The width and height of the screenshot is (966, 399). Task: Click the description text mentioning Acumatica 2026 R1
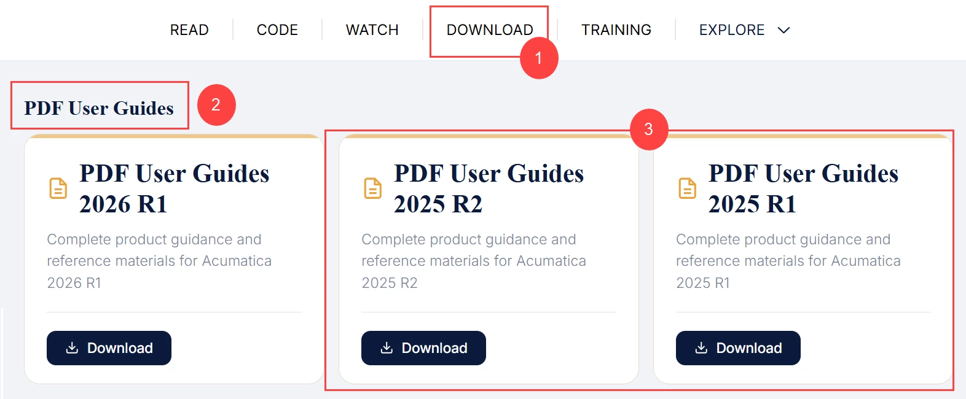coord(159,261)
